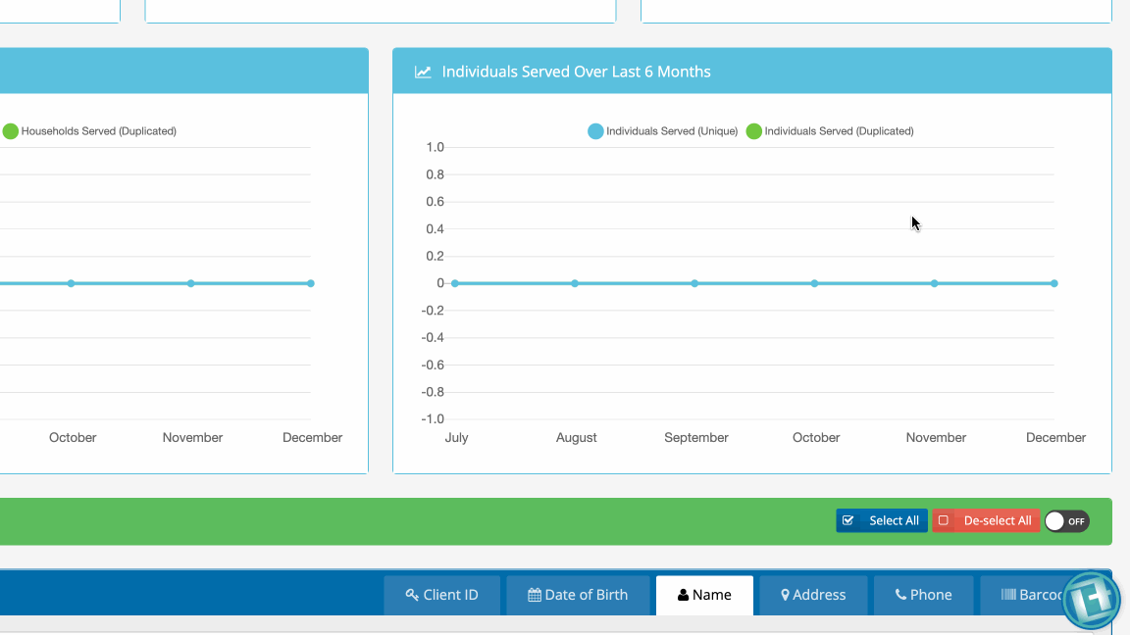Click the checkbox icon in Select All
1130x635 pixels.
click(848, 520)
